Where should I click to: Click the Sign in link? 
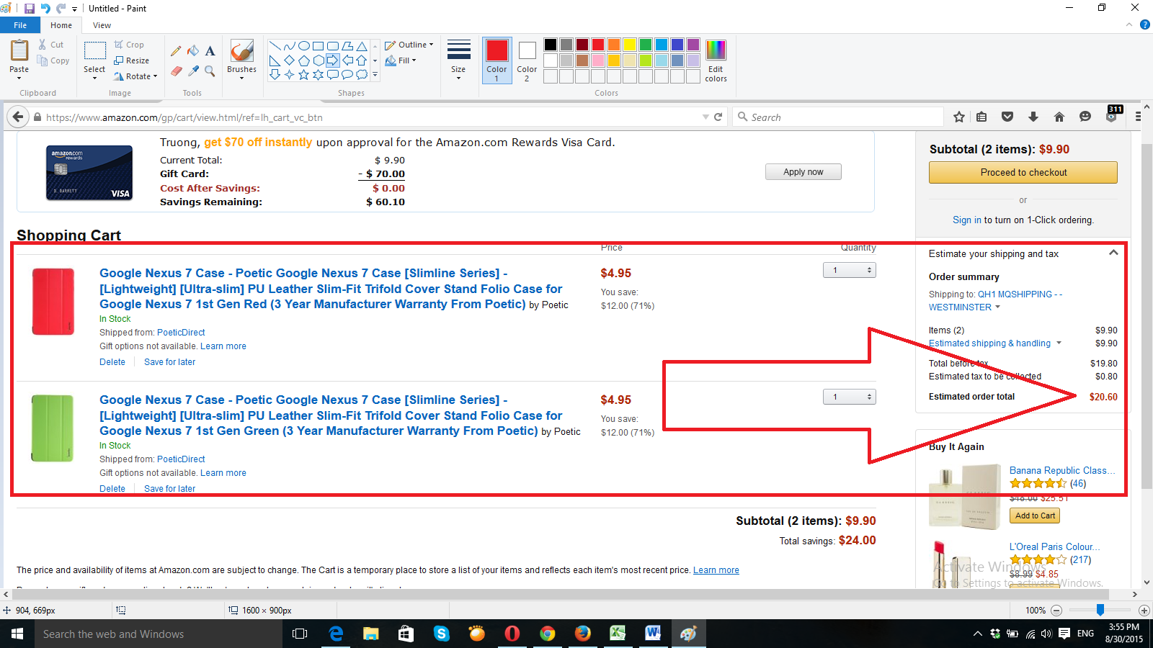pyautogui.click(x=967, y=220)
